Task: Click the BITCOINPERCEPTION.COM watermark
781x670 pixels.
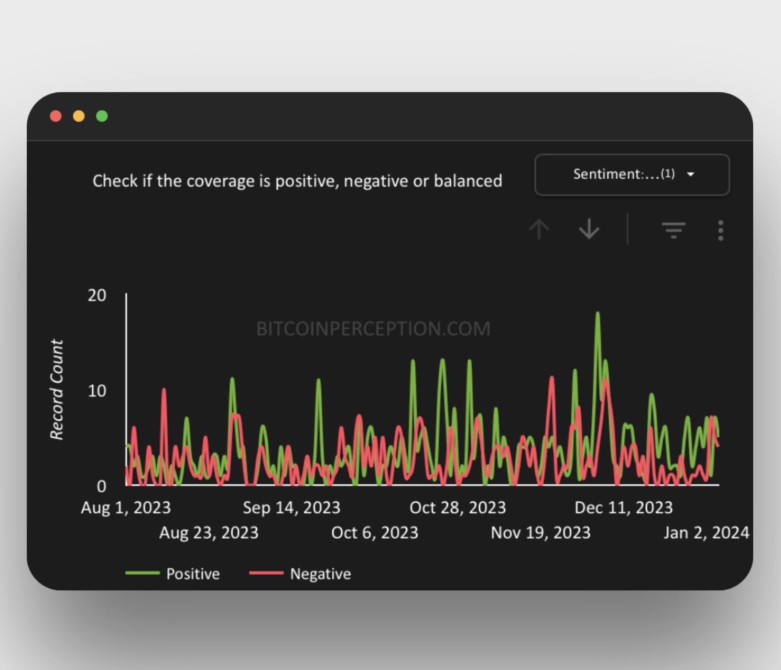Action: click(373, 329)
